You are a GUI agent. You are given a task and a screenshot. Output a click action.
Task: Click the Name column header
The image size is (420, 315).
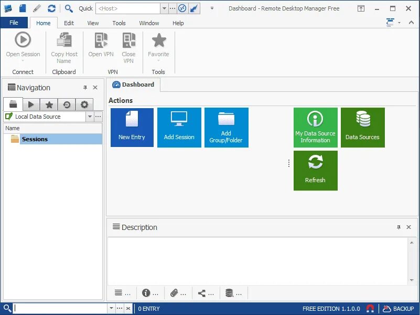coord(53,128)
